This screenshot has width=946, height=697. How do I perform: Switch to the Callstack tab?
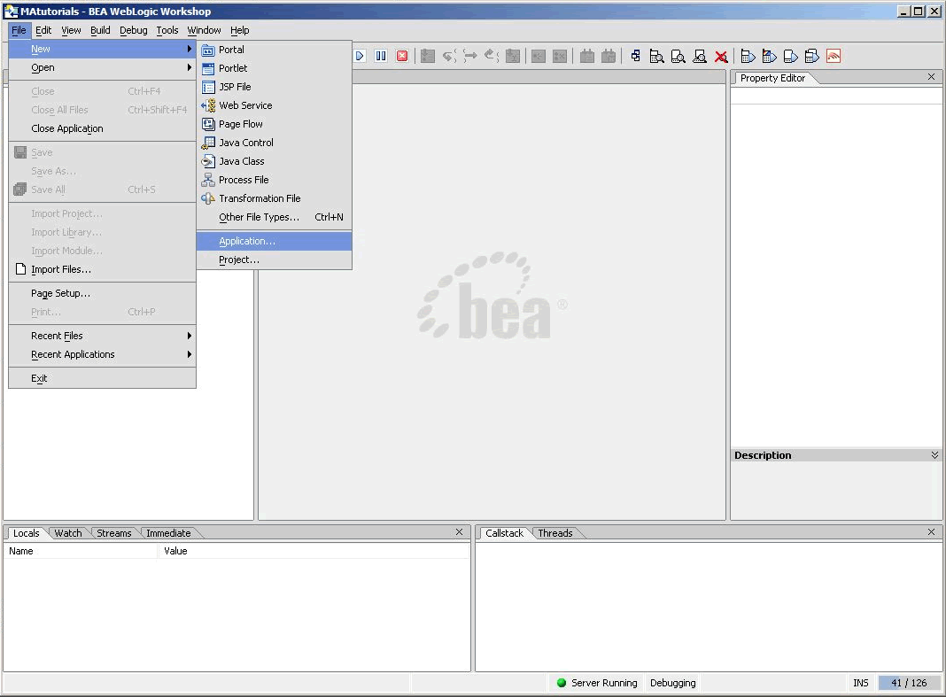click(504, 533)
